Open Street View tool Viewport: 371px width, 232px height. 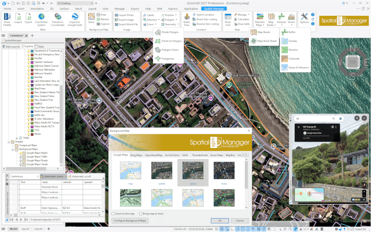coord(186,19)
